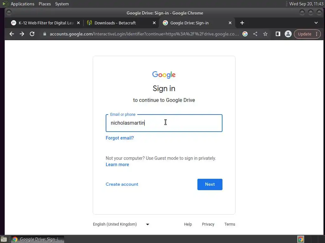
Task: Click the clock Wed Sep 20, 11:43
Action: tap(306, 4)
